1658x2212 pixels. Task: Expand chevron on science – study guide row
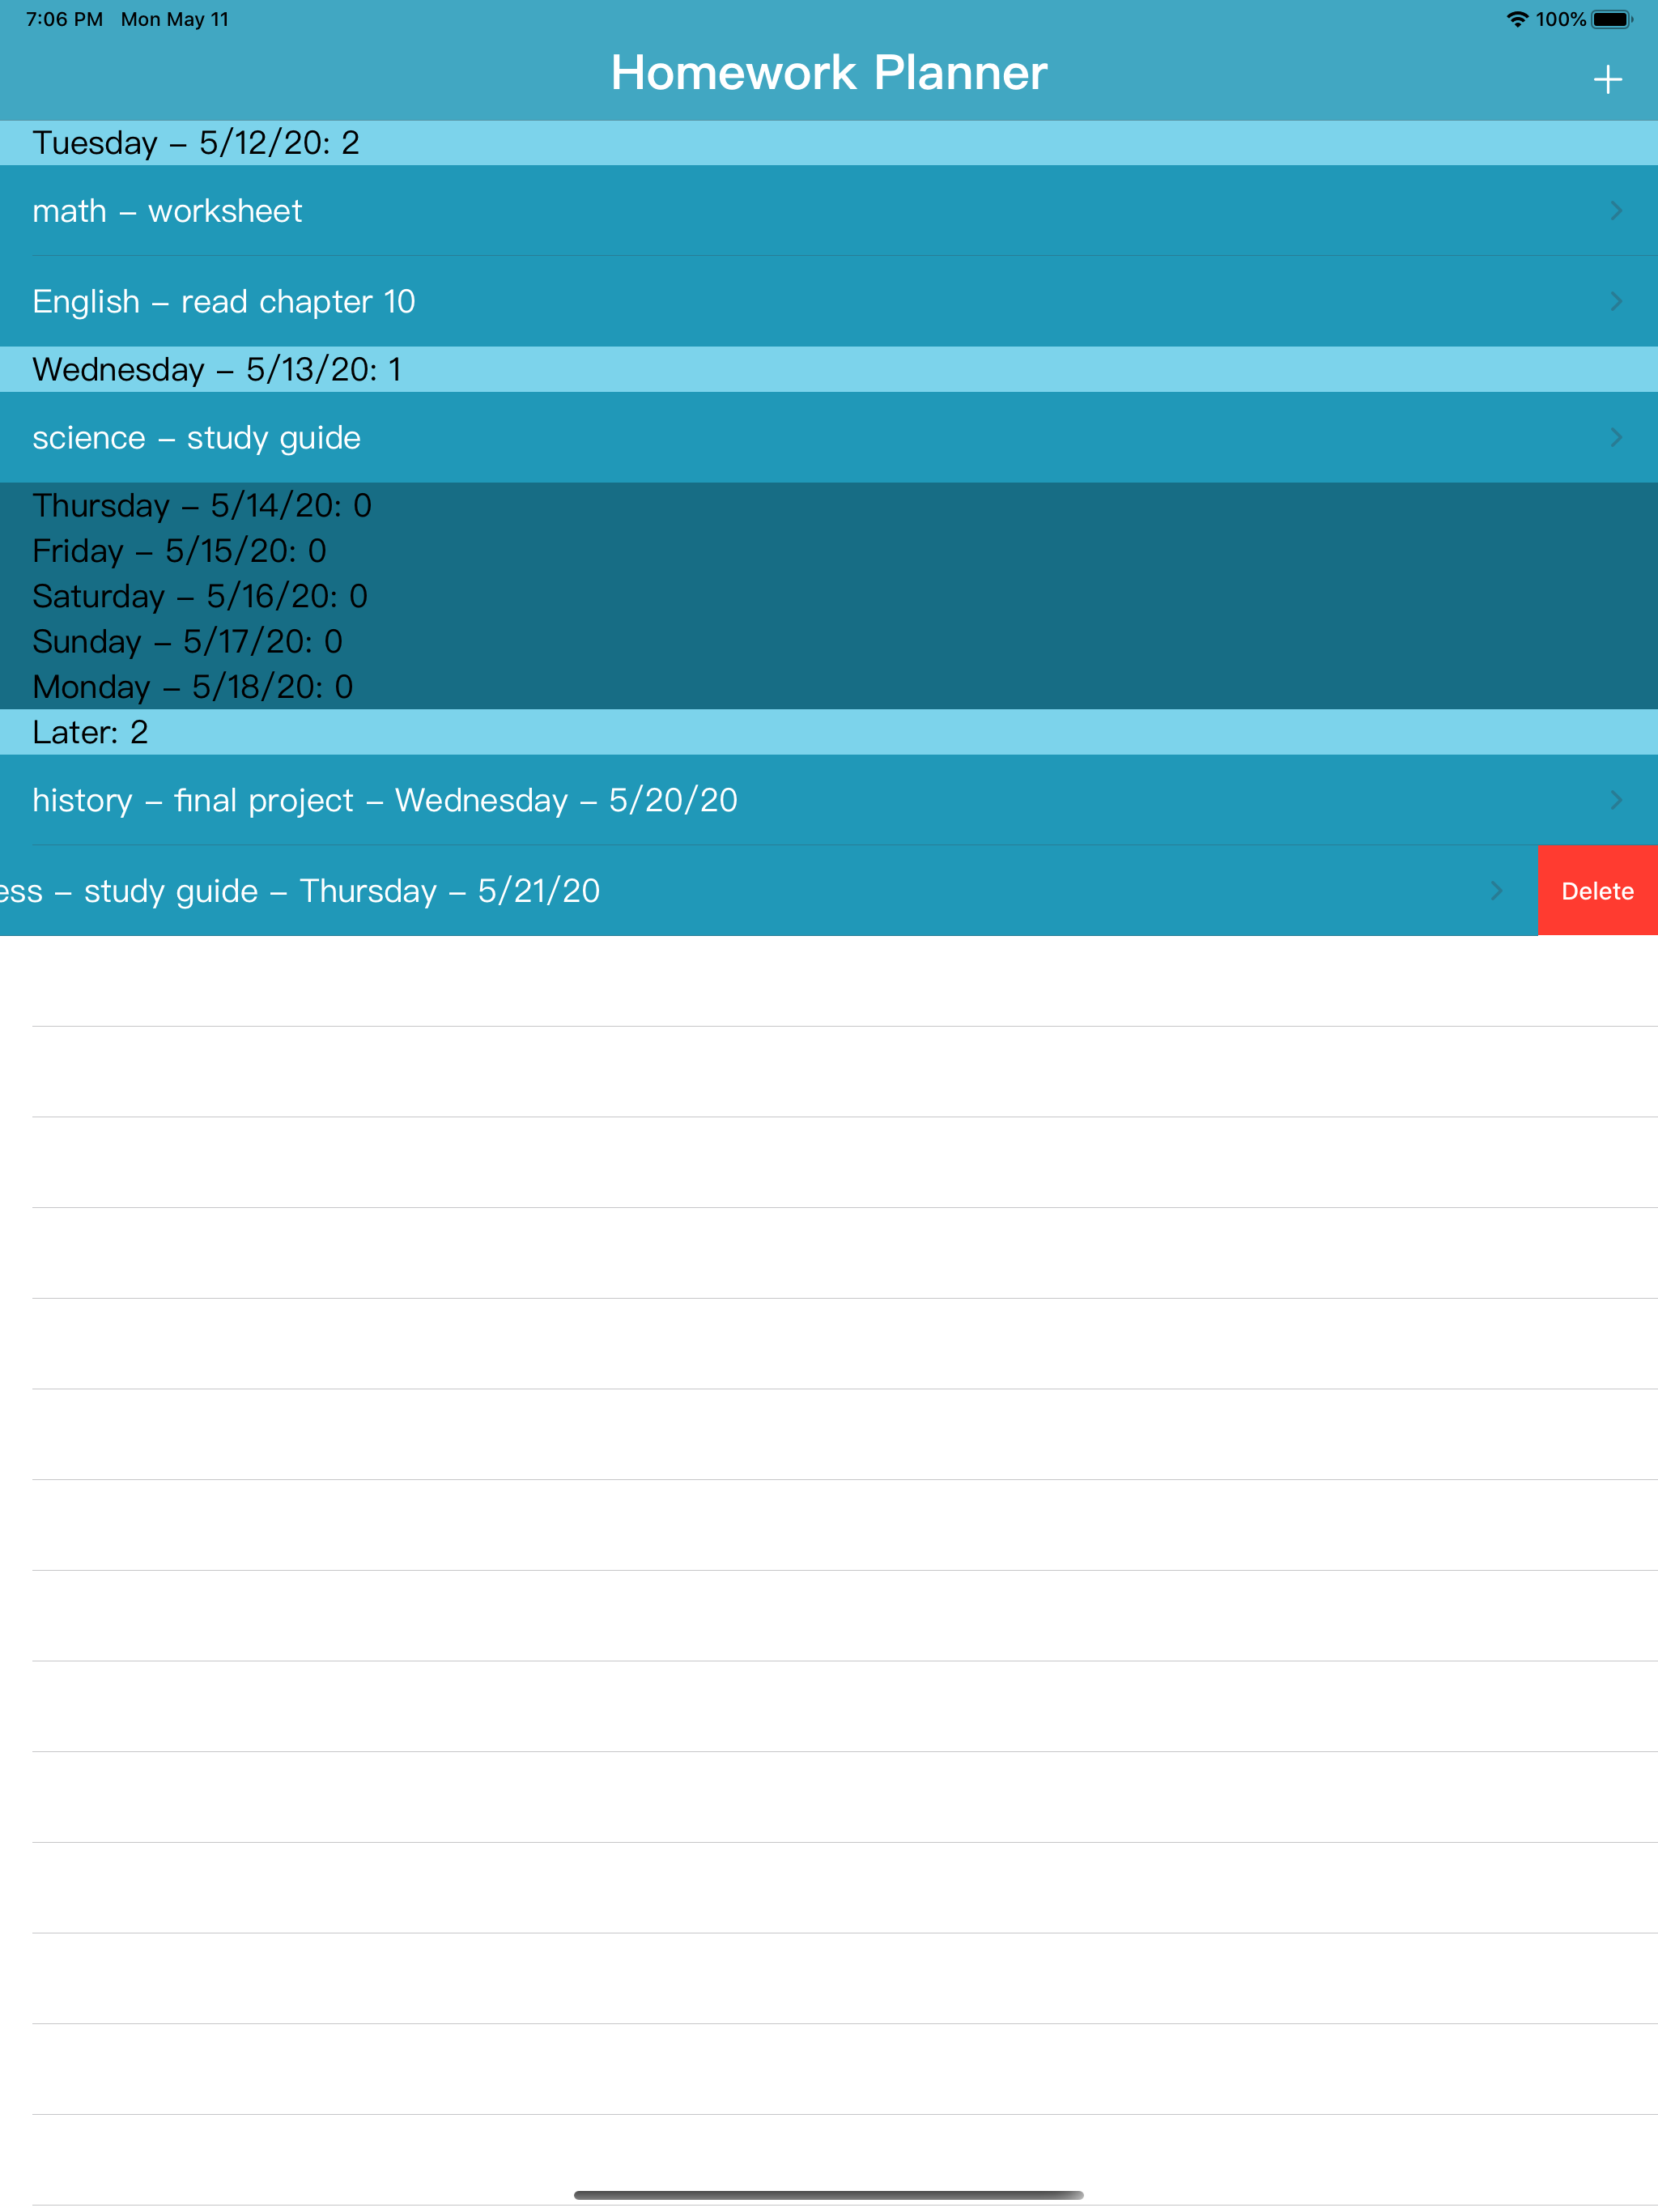point(1616,438)
